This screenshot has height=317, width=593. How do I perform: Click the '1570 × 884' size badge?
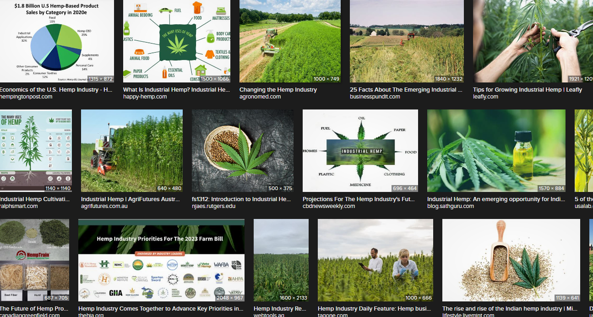552,188
